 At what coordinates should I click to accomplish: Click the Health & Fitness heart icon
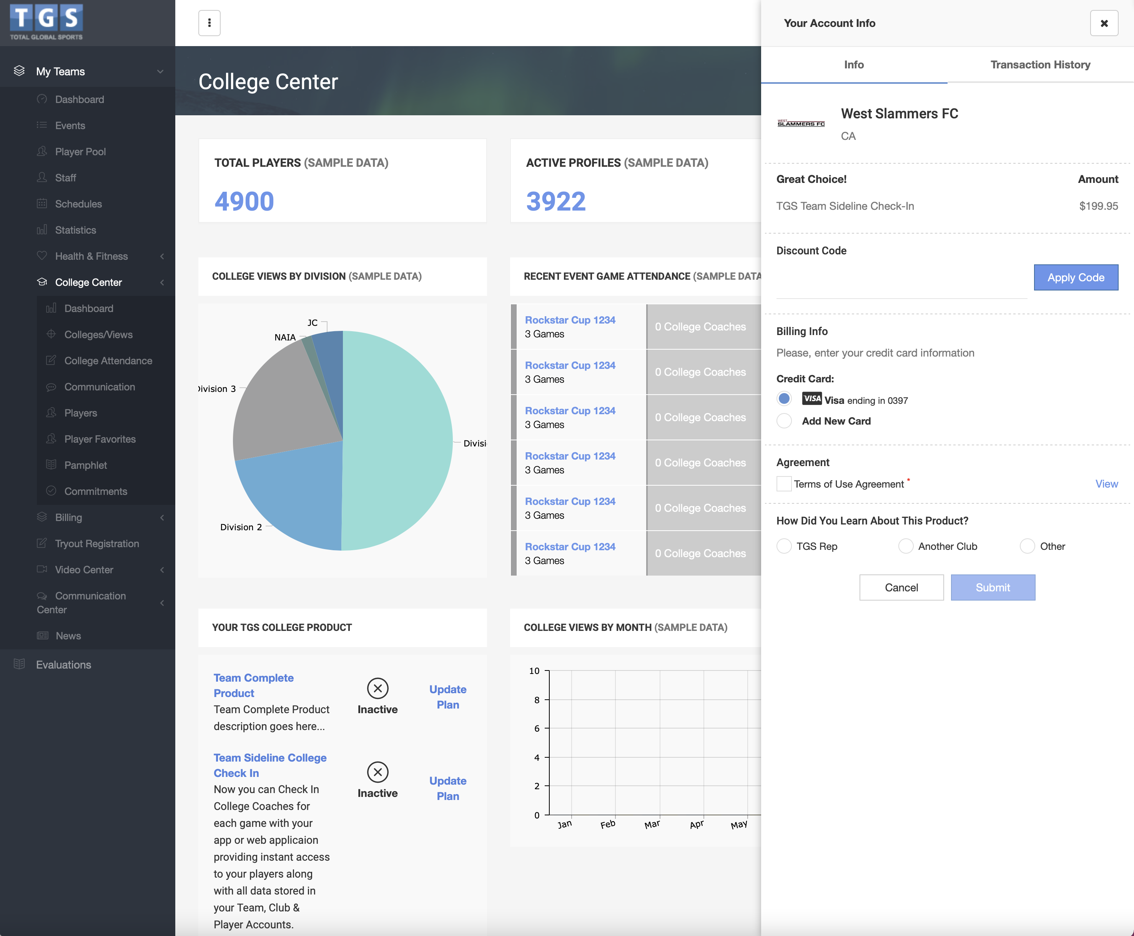[42, 256]
